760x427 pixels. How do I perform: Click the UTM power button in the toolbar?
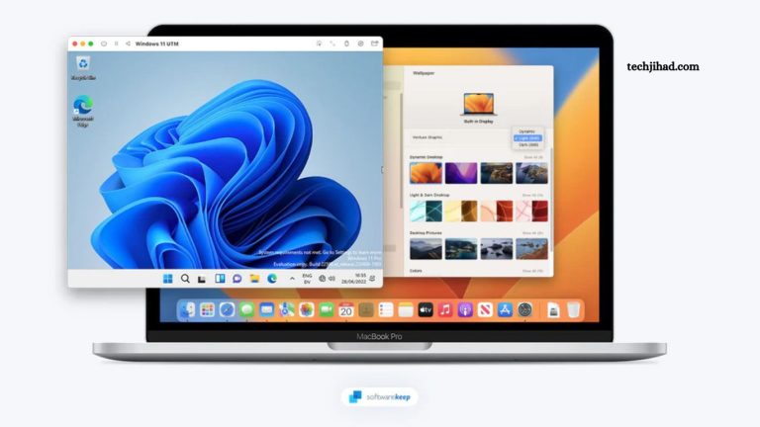(104, 43)
